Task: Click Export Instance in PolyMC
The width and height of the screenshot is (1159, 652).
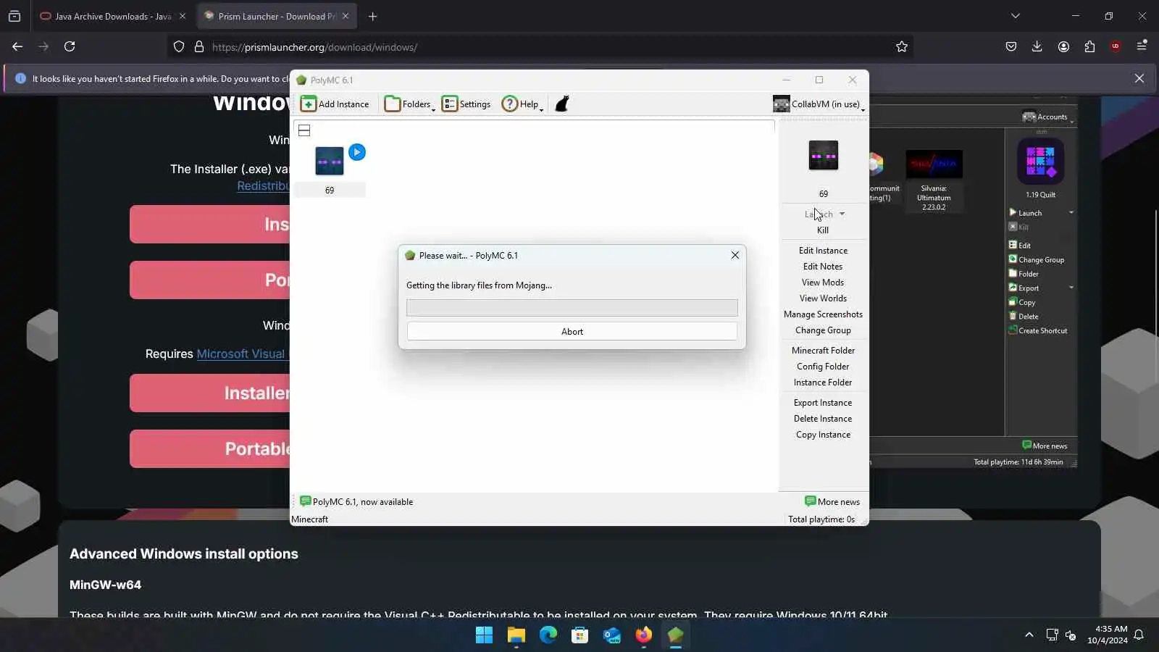Action: click(x=823, y=403)
